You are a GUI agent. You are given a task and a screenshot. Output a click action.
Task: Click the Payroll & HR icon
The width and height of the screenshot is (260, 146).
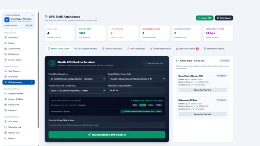(x=6, y=105)
